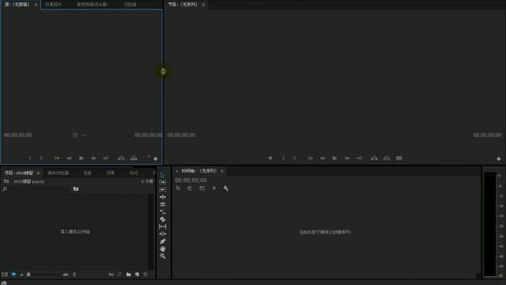
Task: Click Go to In in Program monitor
Action: click(x=311, y=158)
